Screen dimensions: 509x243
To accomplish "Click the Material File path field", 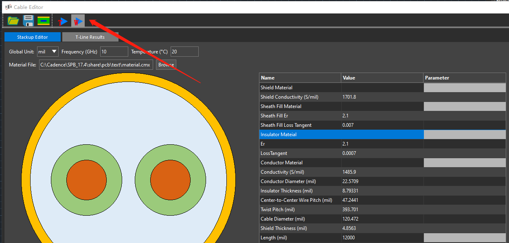I will [x=96, y=64].
